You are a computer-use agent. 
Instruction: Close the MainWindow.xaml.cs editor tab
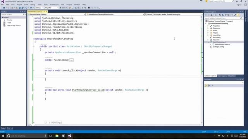pyautogui.click(x=46, y=12)
